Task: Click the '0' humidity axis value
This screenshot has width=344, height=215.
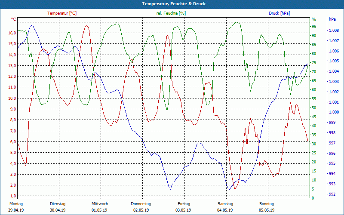Action: 313,198
